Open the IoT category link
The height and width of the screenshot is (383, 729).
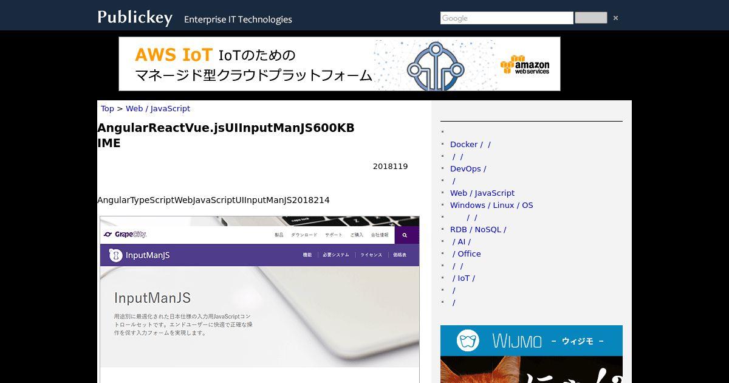[464, 278]
